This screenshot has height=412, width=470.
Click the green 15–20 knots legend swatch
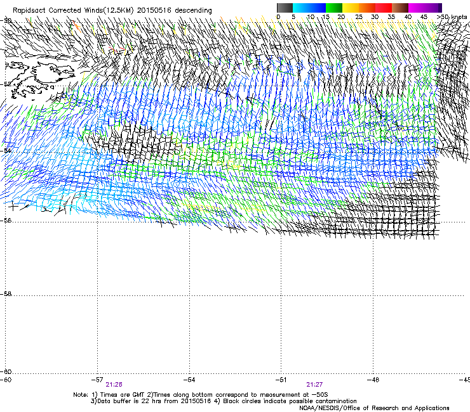tap(334, 8)
